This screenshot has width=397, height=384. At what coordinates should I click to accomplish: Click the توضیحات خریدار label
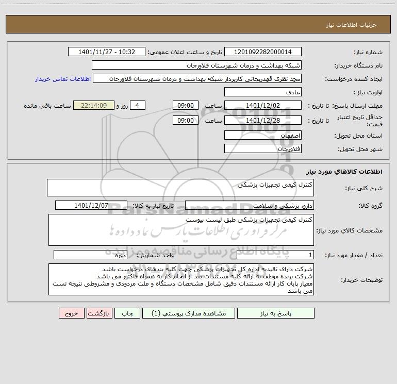click(x=362, y=280)
